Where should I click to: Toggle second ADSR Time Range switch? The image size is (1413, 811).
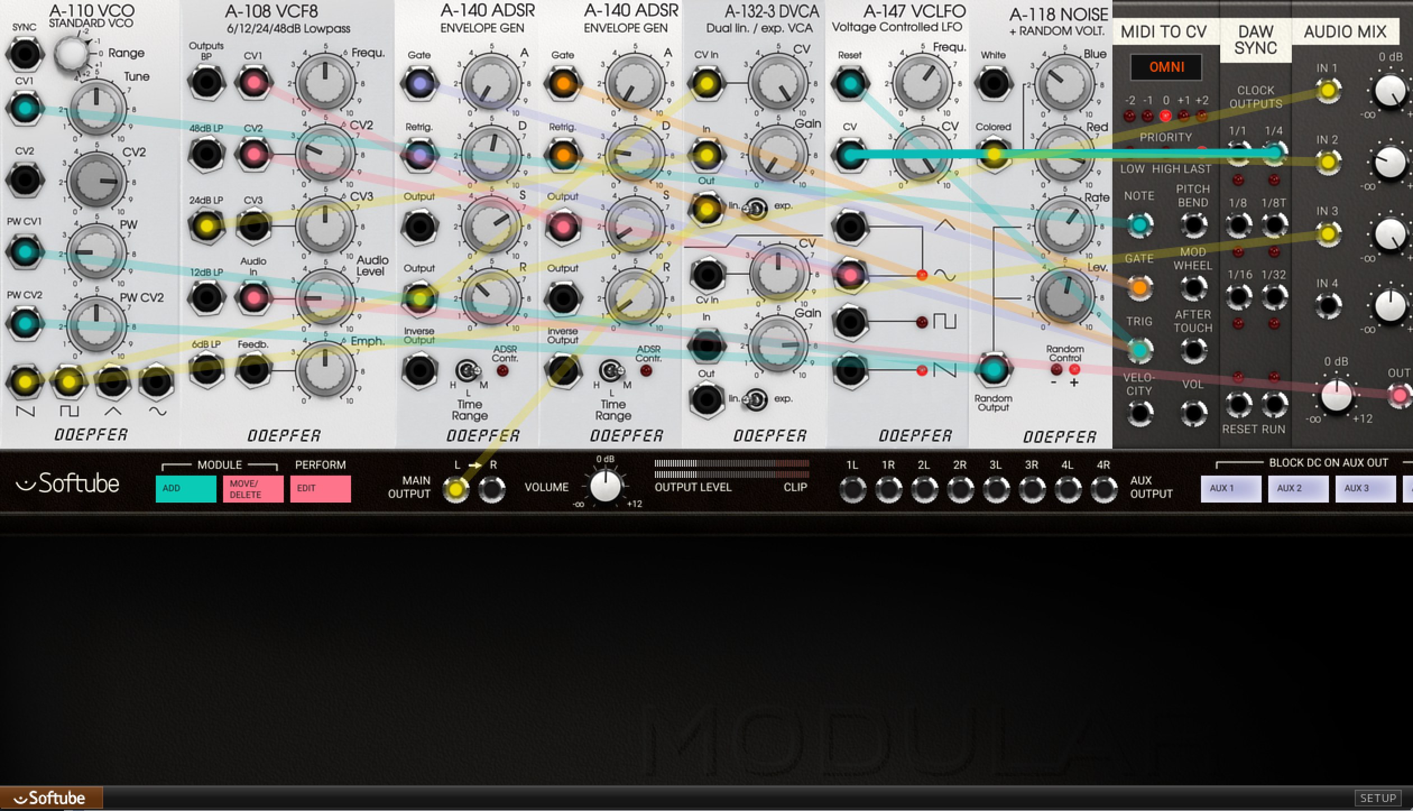pos(611,370)
